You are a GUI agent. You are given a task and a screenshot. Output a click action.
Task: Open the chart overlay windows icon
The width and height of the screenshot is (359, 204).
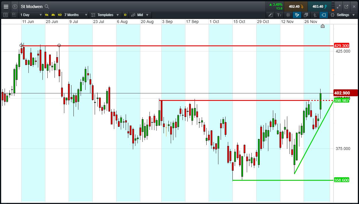[x=306, y=15]
